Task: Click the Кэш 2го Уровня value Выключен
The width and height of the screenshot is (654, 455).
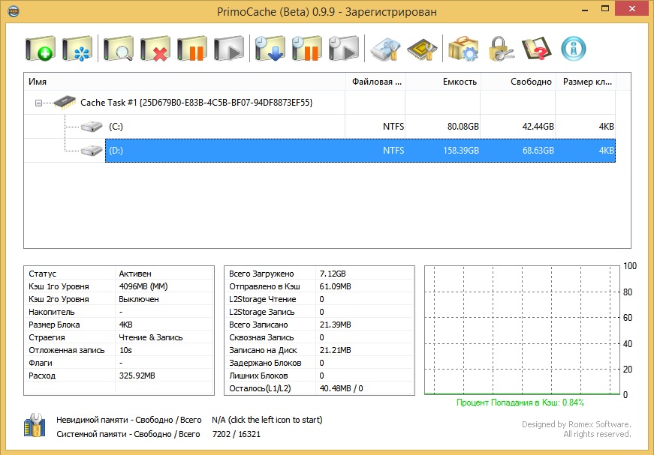Action: tap(139, 299)
